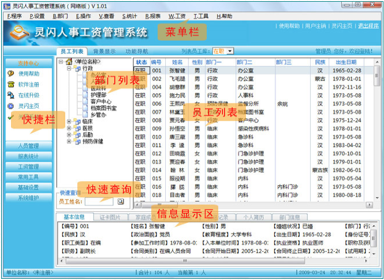Click the document icon next to 乡管办
This screenshot has height=280, width=384.
(x=85, y=115)
